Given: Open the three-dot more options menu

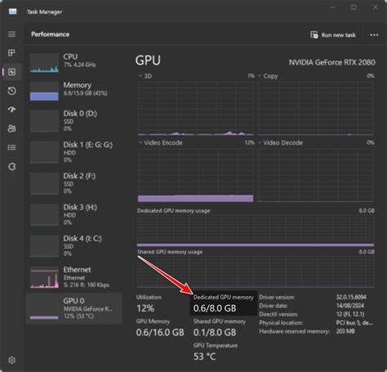Looking at the screenshot, I should pos(374,35).
